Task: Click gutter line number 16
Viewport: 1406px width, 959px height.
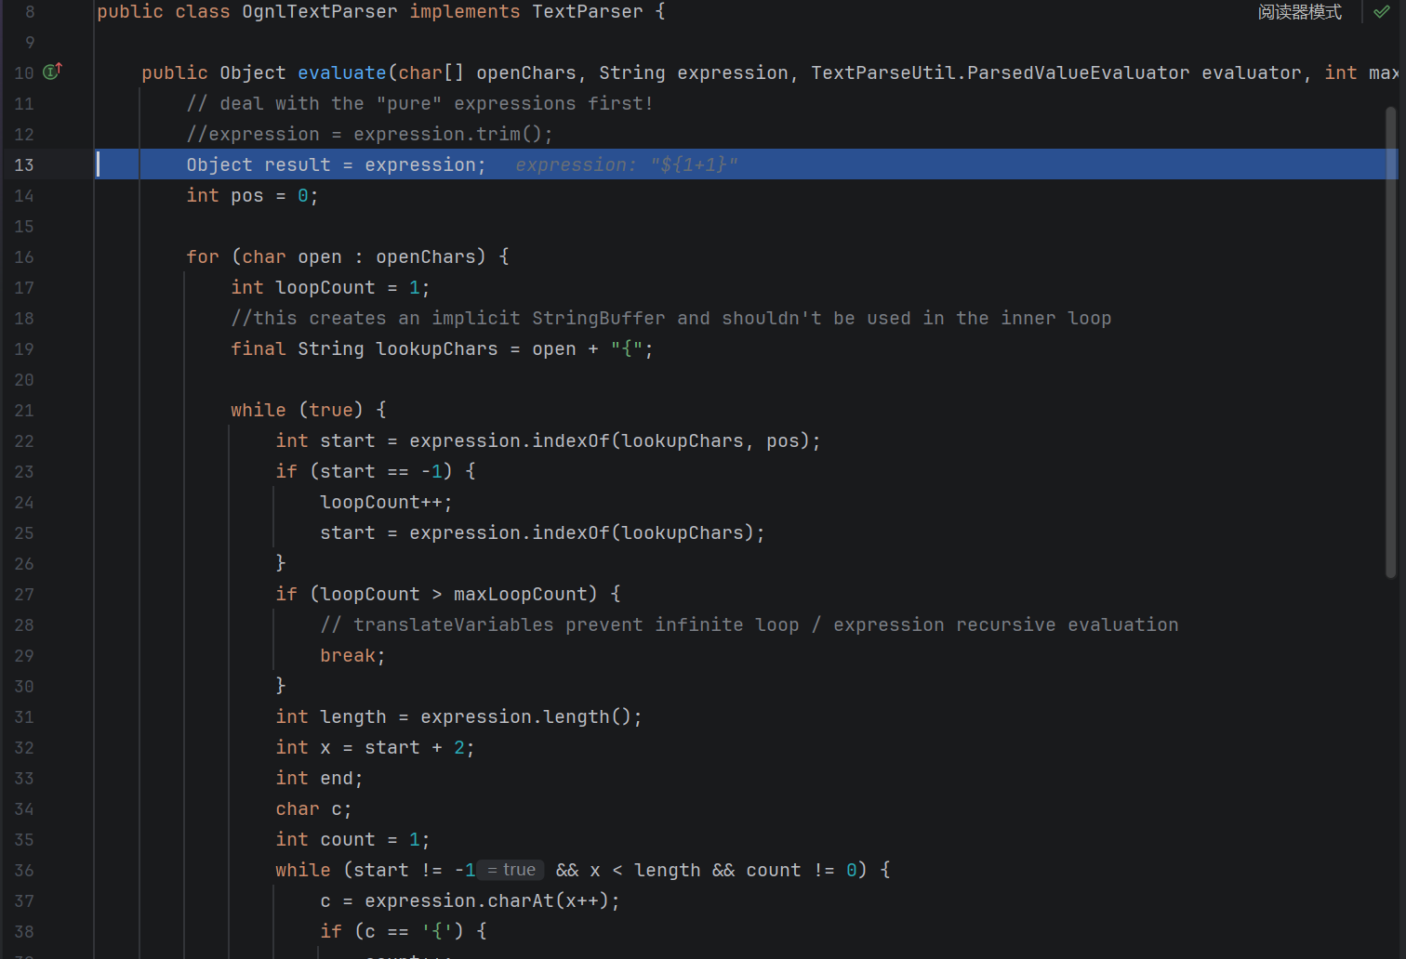Action: [24, 256]
